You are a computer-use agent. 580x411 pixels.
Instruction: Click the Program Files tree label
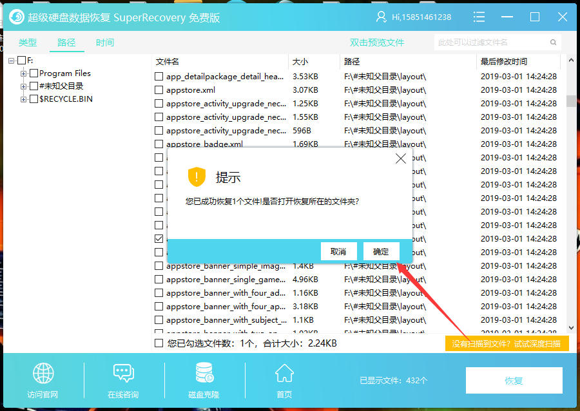[x=65, y=73]
